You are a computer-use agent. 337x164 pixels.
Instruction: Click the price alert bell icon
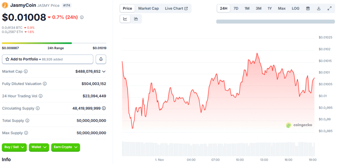[101, 59]
